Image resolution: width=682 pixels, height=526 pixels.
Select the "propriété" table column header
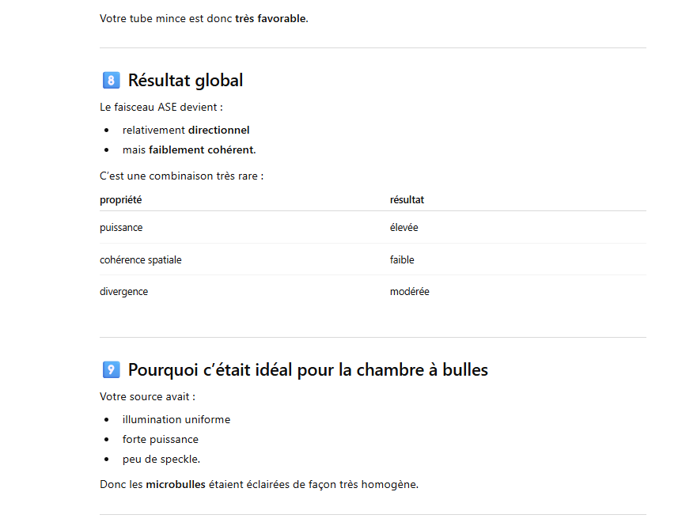tap(121, 200)
